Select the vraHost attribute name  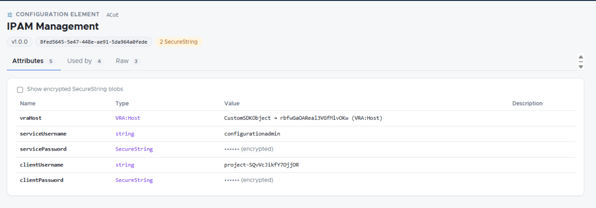pyautogui.click(x=31, y=118)
